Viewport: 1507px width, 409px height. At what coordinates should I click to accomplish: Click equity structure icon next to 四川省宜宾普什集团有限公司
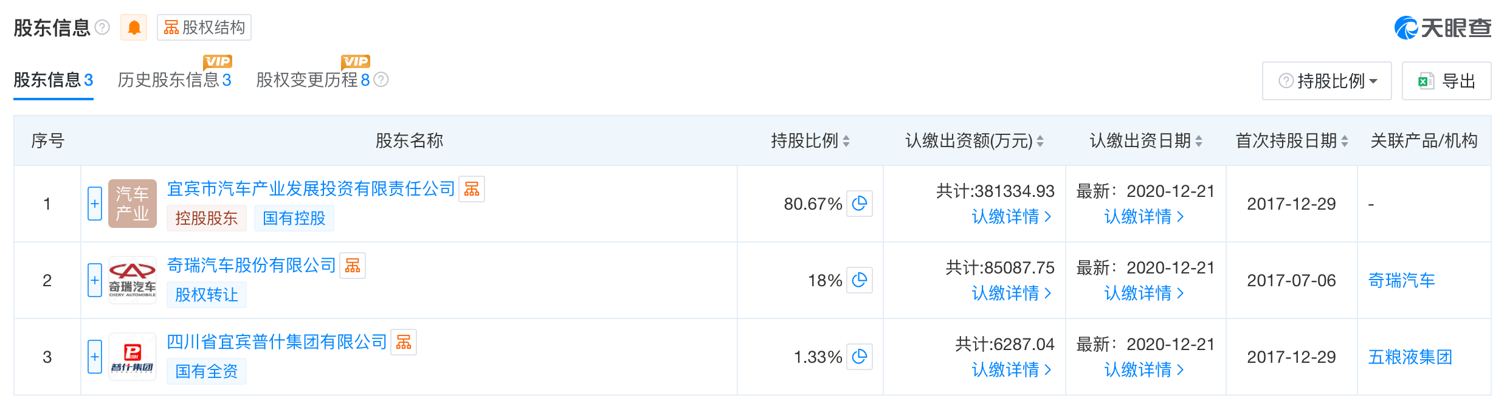point(404,342)
